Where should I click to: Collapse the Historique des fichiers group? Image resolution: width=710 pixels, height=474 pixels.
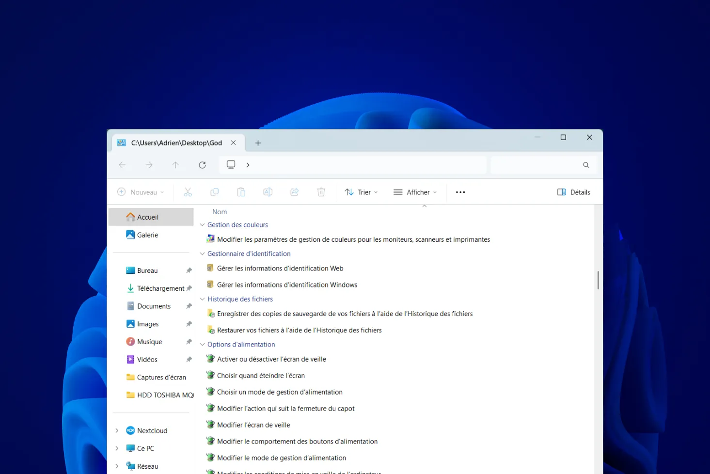[203, 299]
